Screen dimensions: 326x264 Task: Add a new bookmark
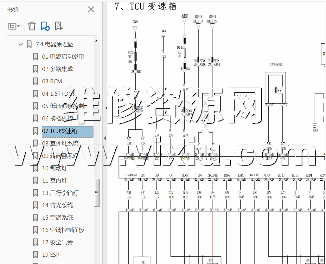click(x=45, y=26)
